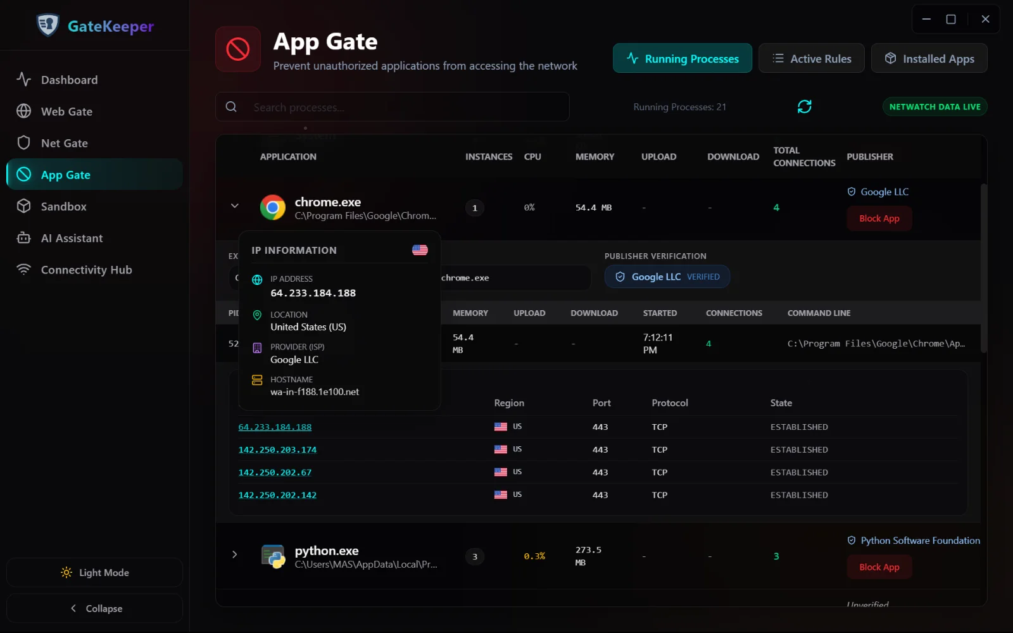Switch to the Running Processes tab
Screen dimensions: 1013x633
tap(683, 58)
